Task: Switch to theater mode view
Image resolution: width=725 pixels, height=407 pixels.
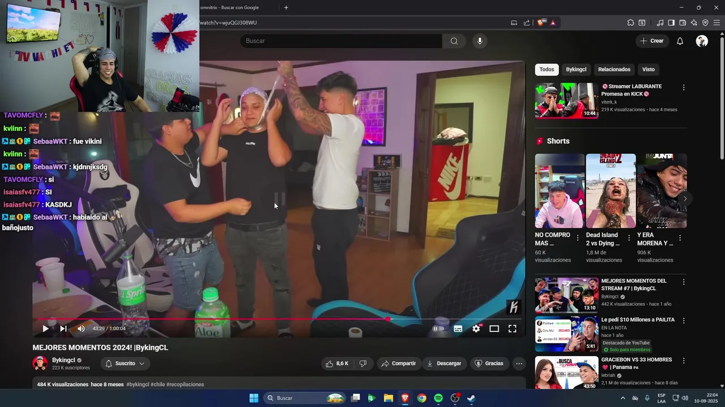Action: tap(494, 328)
